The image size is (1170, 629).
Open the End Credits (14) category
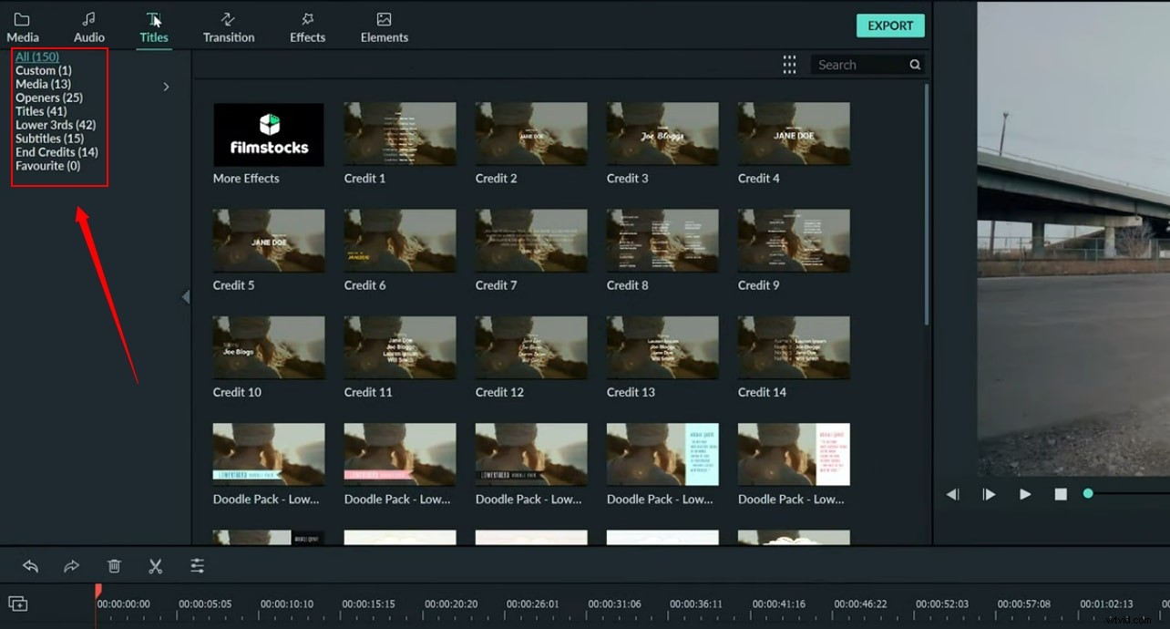[x=56, y=152]
